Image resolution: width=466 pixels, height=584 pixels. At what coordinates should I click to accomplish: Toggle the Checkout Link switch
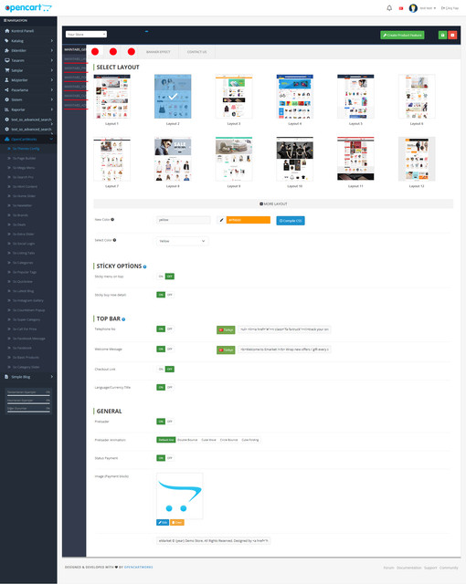coord(165,369)
